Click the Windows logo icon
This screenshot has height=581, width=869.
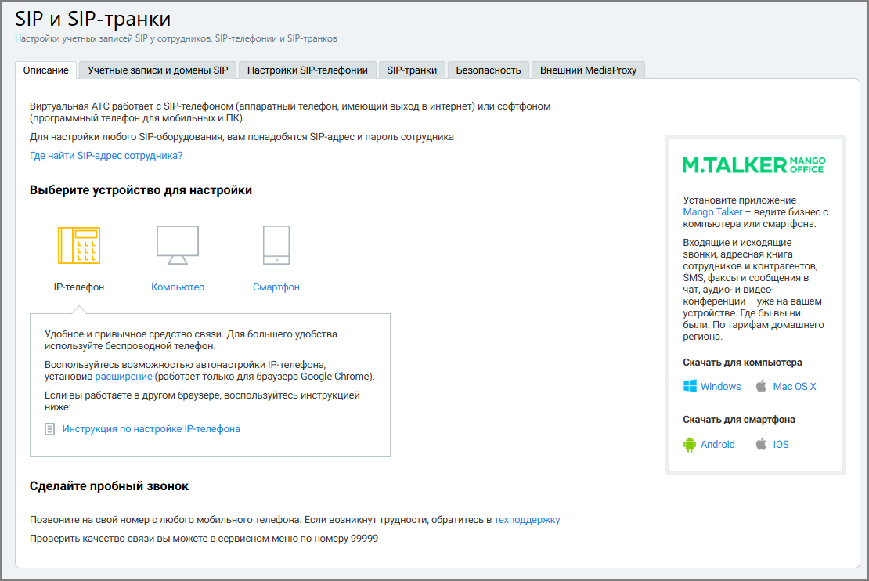coord(690,386)
